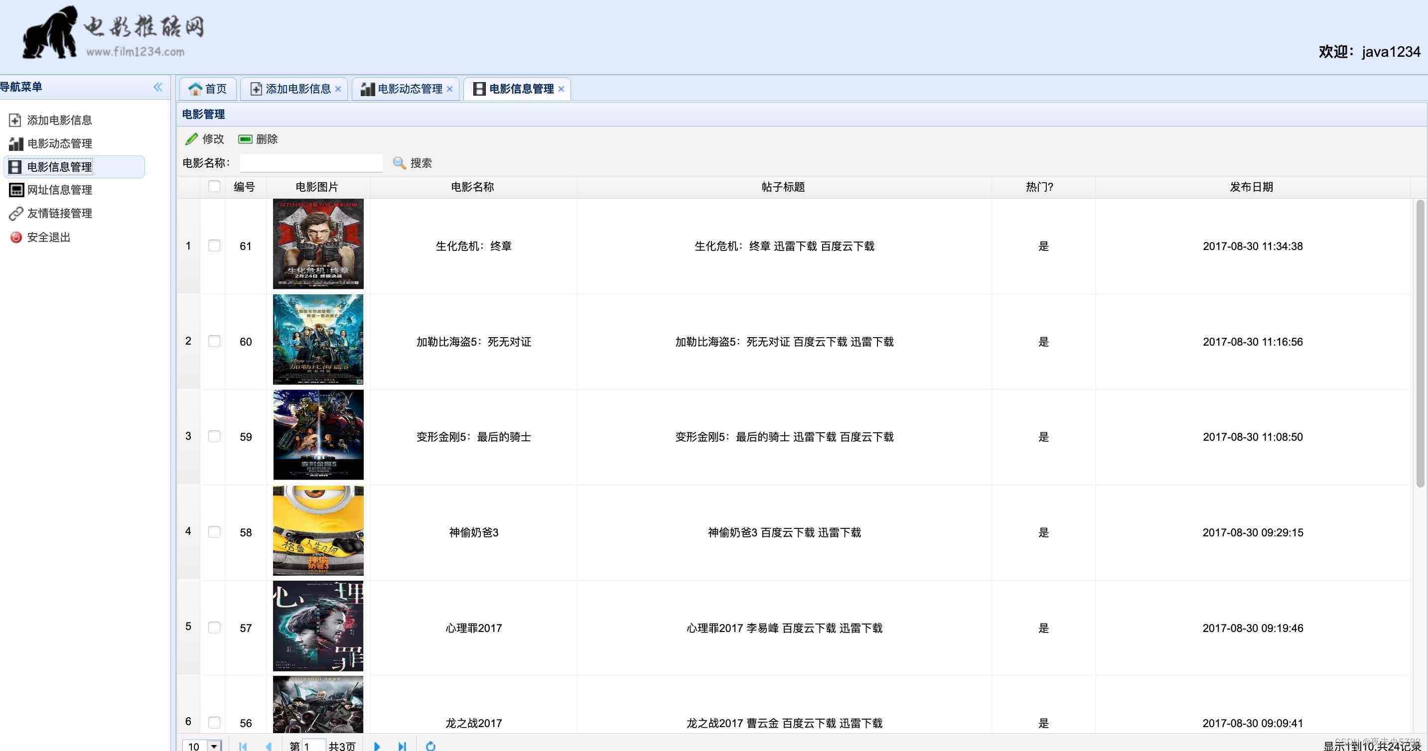The height and width of the screenshot is (751, 1428).
Task: Click the magnifier 搜索 search icon
Action: coord(399,163)
